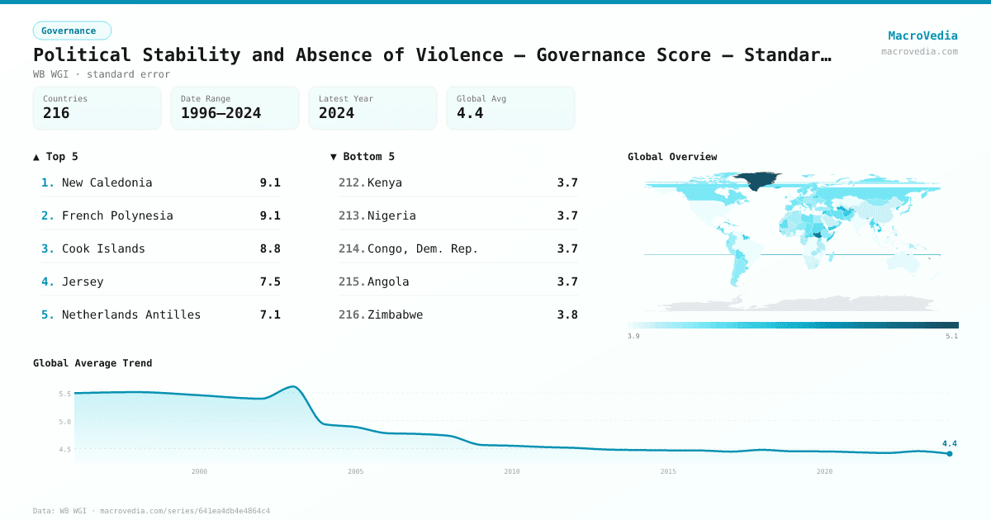Viewport: 991px width, 520px height.
Task: Click the trend line peak near 2003
Action: pyautogui.click(x=293, y=386)
